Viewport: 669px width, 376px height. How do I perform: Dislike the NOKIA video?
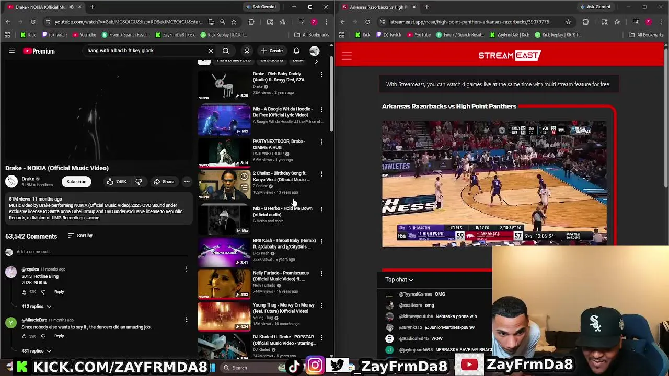point(139,182)
